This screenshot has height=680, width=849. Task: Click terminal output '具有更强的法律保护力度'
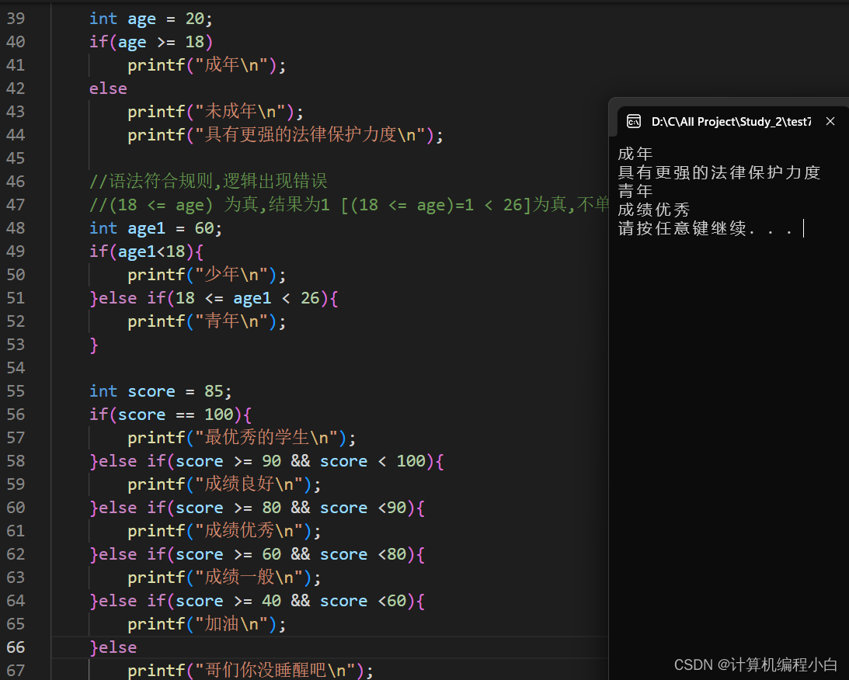pos(719,172)
